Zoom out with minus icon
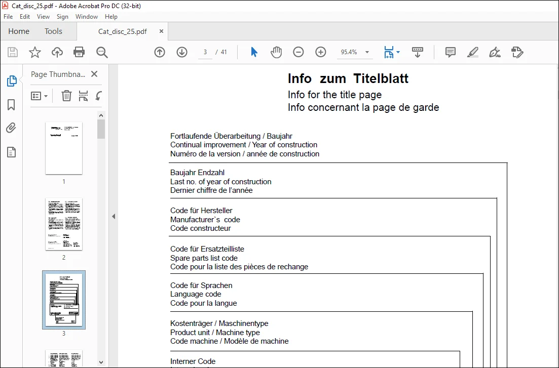 (x=299, y=52)
